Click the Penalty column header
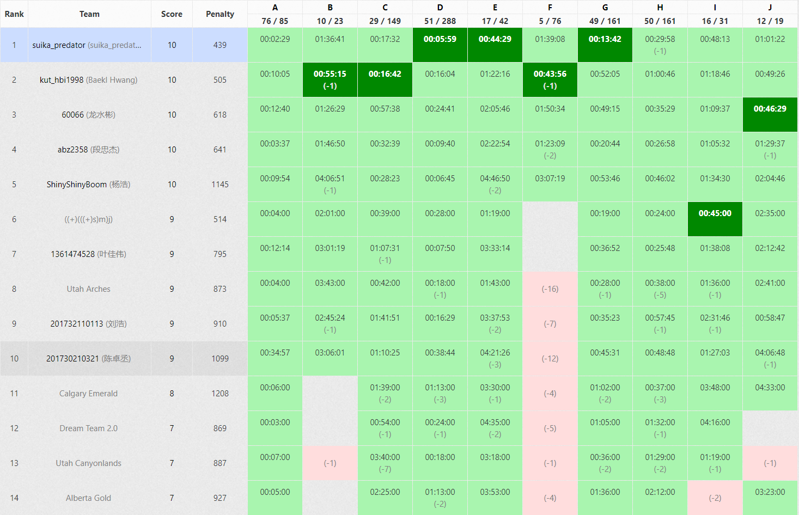The image size is (799, 515). (x=220, y=14)
